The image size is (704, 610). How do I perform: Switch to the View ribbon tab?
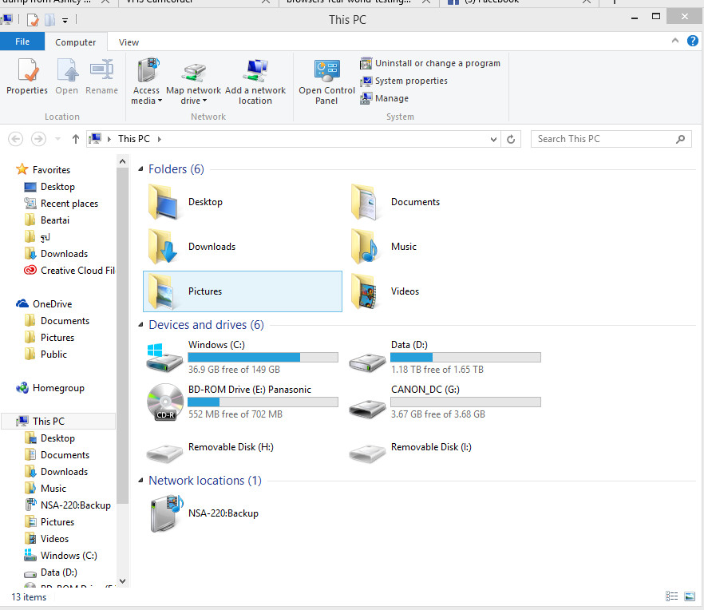click(129, 42)
